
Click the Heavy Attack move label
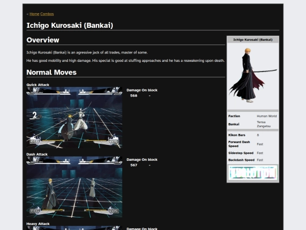38,224
